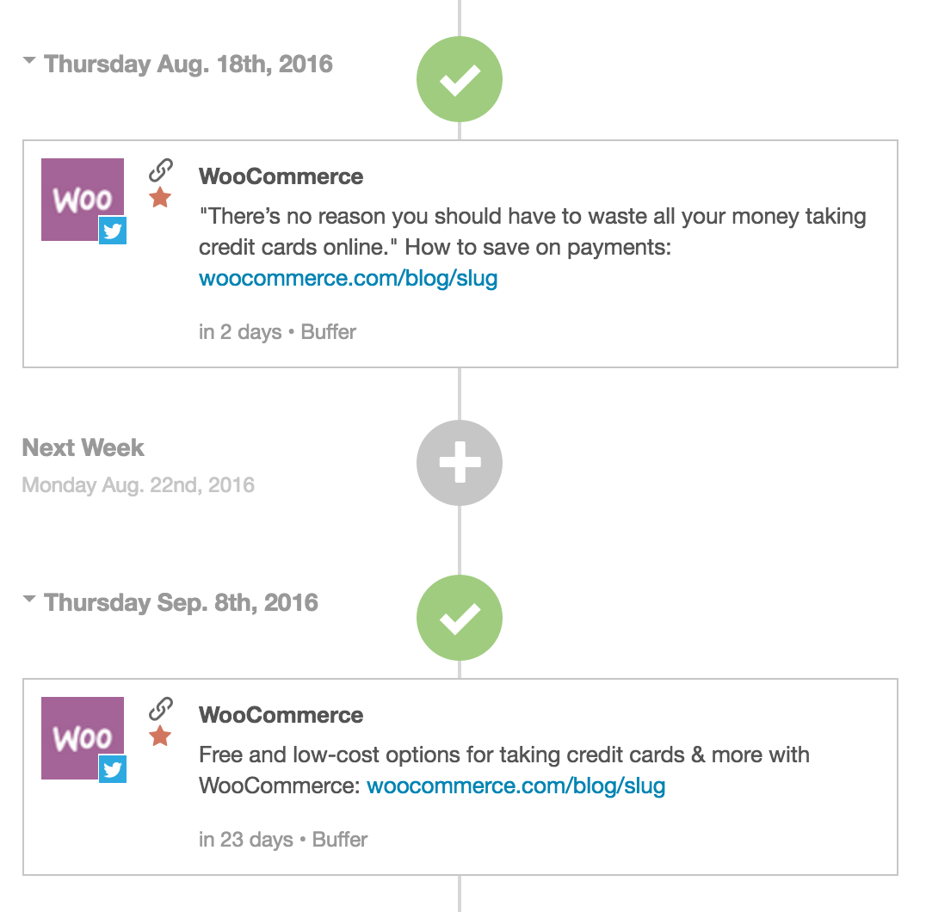Image resolution: width=926 pixels, height=912 pixels.
Task: Click the WooCommerce name on the Aug. 18th post
Action: [281, 176]
